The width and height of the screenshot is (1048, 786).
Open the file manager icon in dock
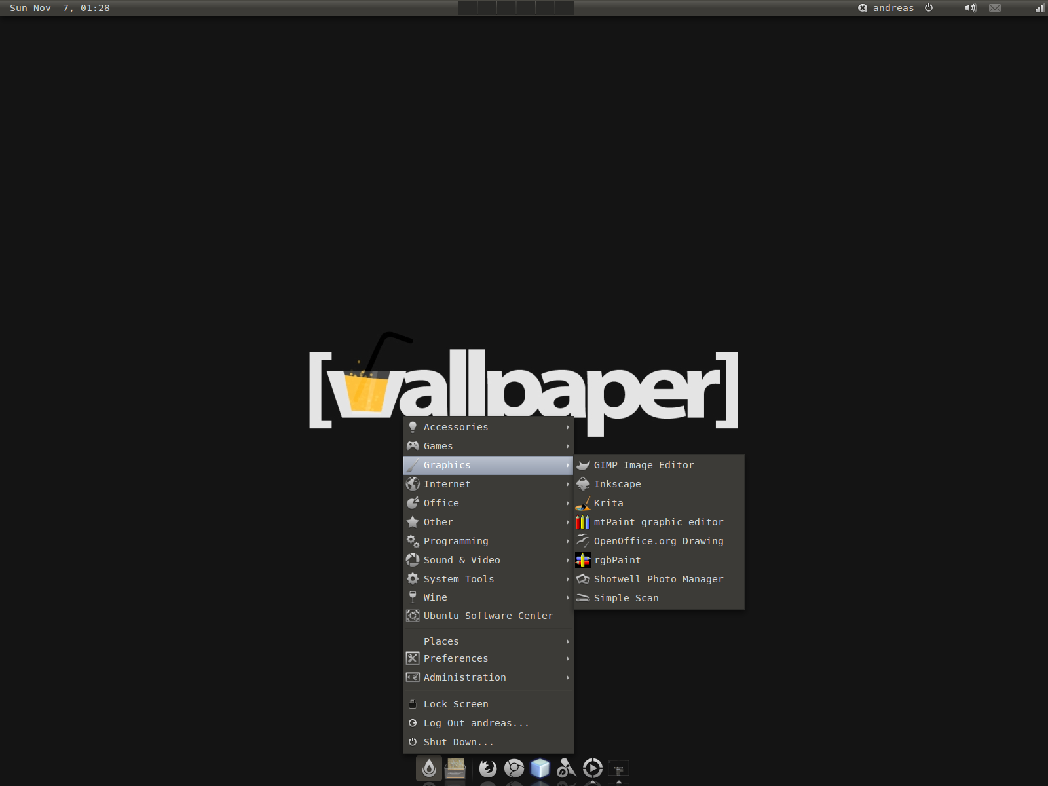click(455, 768)
